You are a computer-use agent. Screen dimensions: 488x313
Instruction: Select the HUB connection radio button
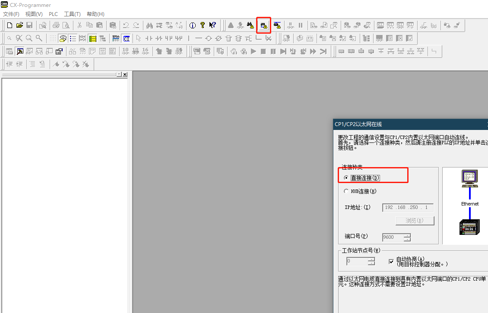tap(346, 191)
